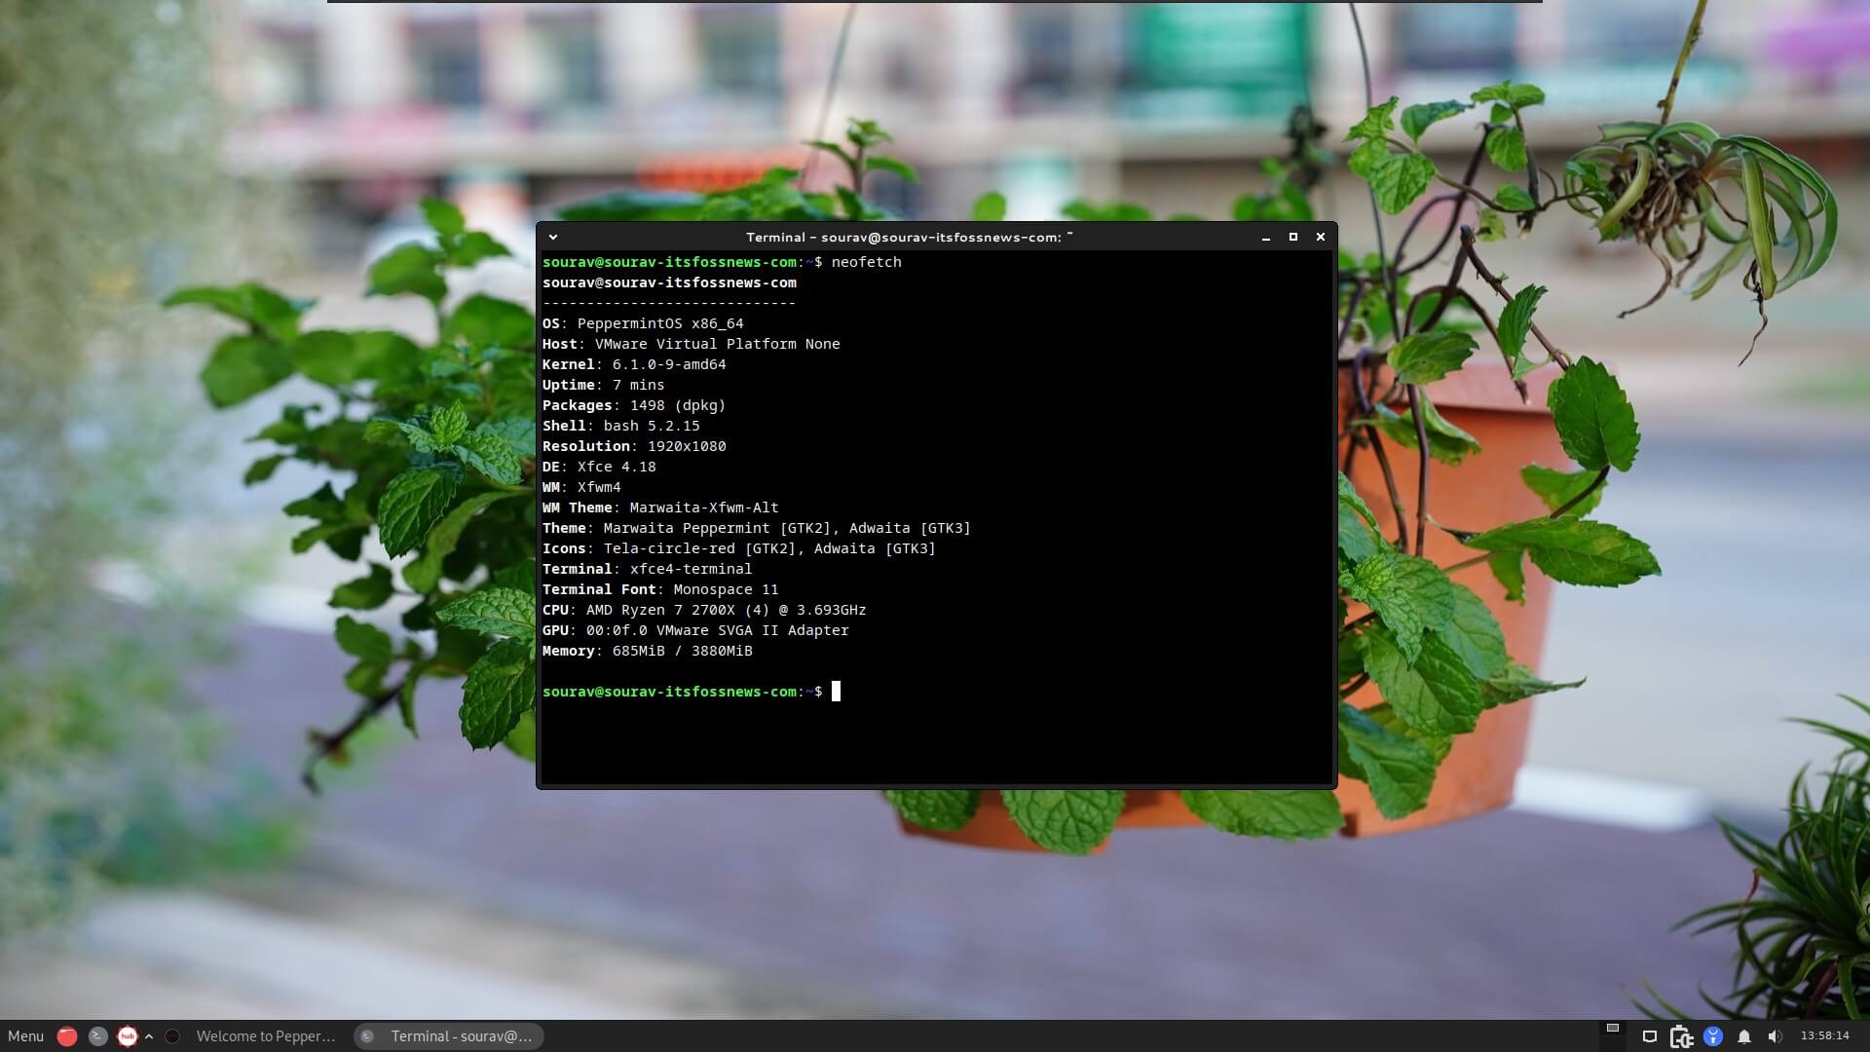Open the display settings tray icon
Viewport: 1870px width, 1052px height.
(1651, 1035)
